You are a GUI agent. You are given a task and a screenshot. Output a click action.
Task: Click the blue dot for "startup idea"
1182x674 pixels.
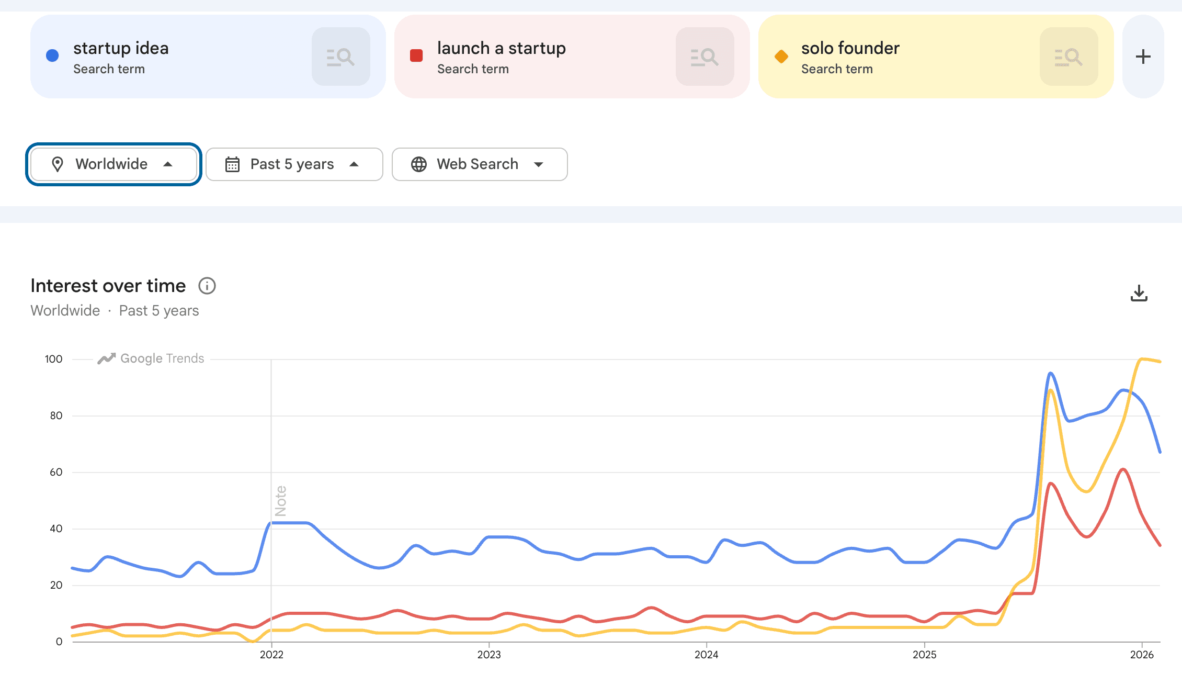click(x=52, y=55)
